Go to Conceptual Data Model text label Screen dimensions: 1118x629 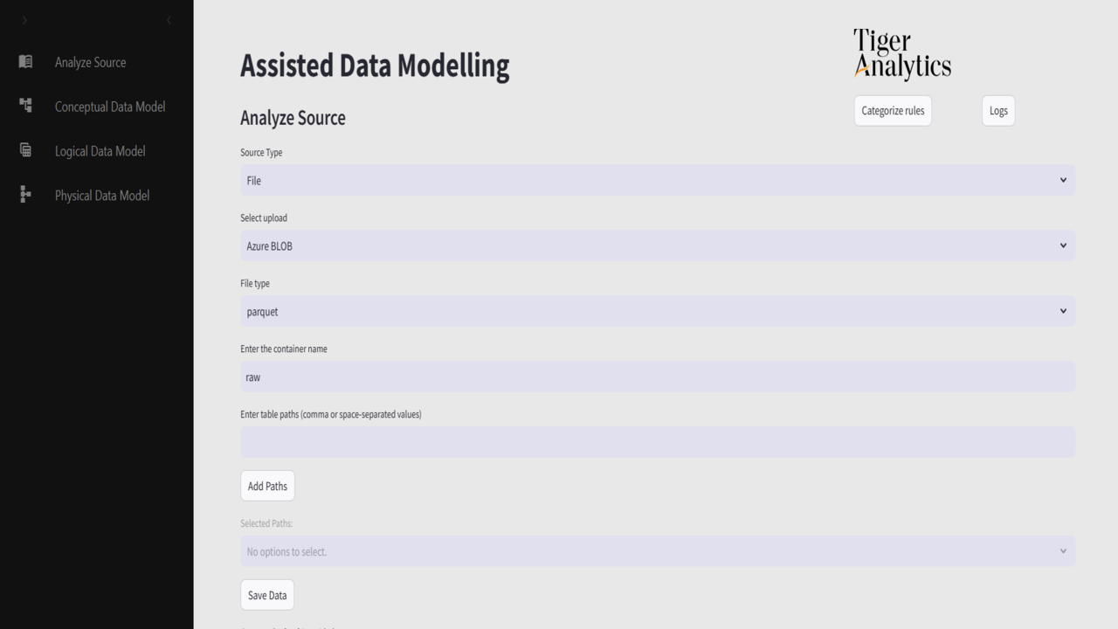(110, 107)
